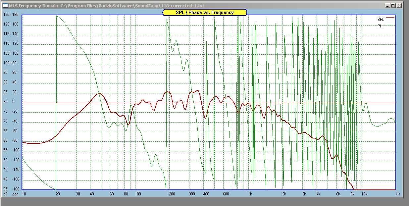Click the 4k label on frequency axis
Image resolution: width=409 pixels, height=206 pixels.
click(319, 194)
